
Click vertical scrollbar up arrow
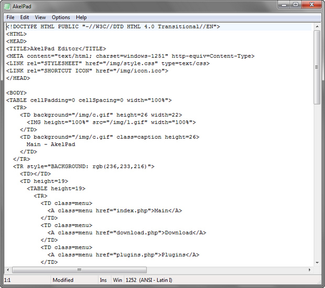pyautogui.click(x=317, y=27)
